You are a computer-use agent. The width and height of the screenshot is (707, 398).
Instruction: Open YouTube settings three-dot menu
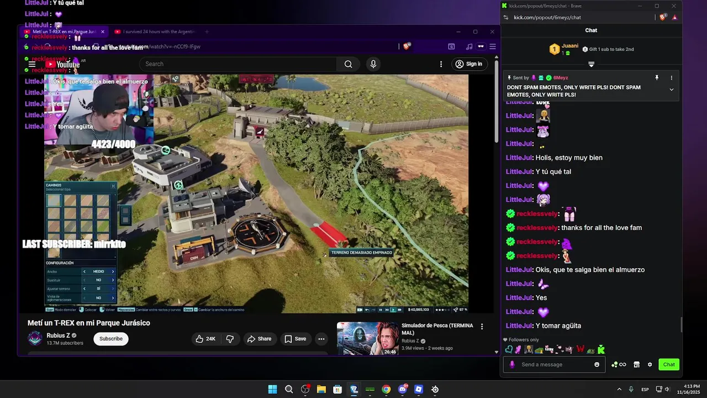pos(441,64)
